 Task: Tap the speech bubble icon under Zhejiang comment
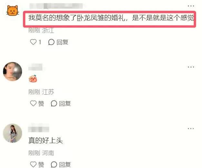pos(51,42)
